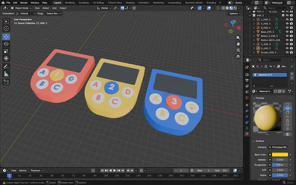Open the Output properties tab
The width and height of the screenshot is (296, 185).
pos(247,80)
